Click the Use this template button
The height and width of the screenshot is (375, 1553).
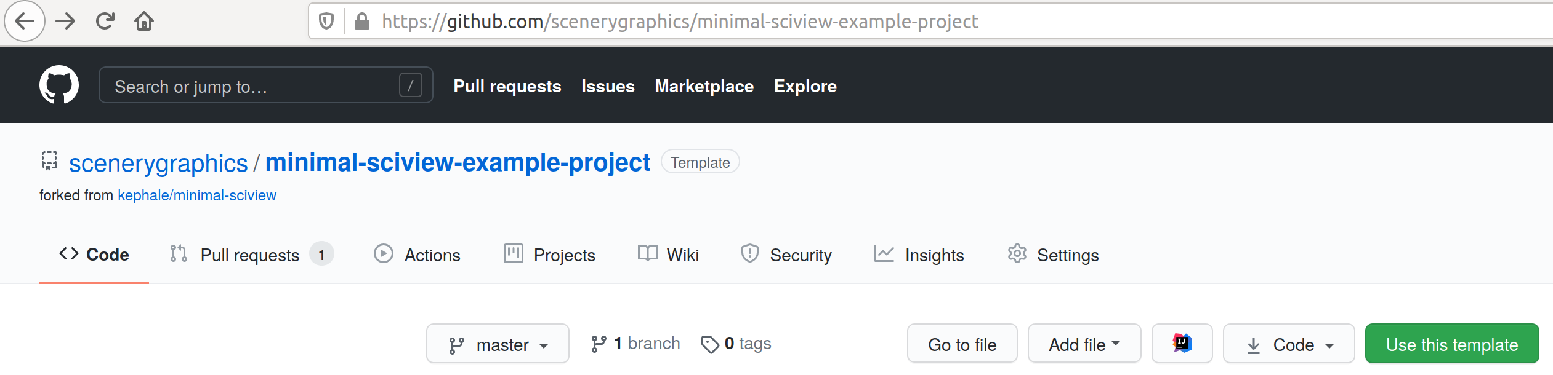pos(1452,344)
